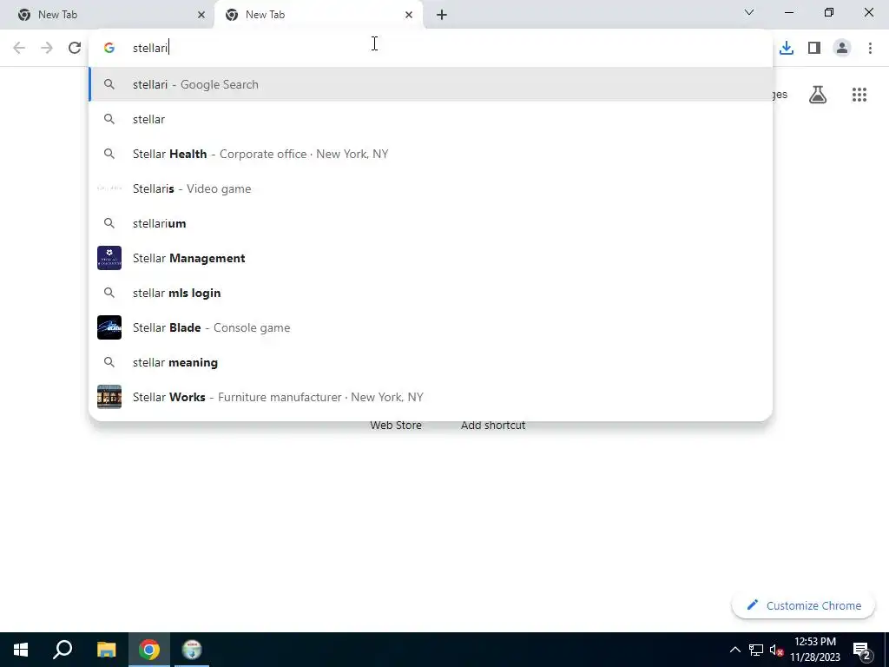This screenshot has width=889, height=667.
Task: Choose the stellarium suggestion
Action: click(x=431, y=223)
